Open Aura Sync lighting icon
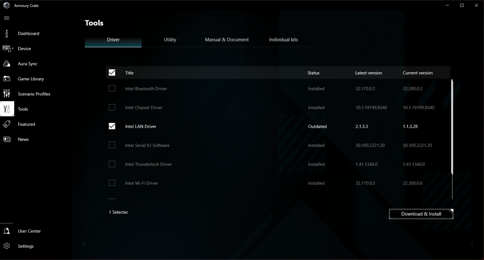Image resolution: width=484 pixels, height=260 pixels. [x=7, y=64]
